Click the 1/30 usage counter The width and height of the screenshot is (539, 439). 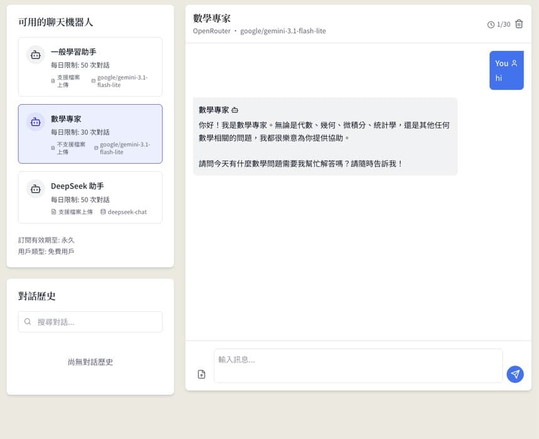(x=503, y=24)
